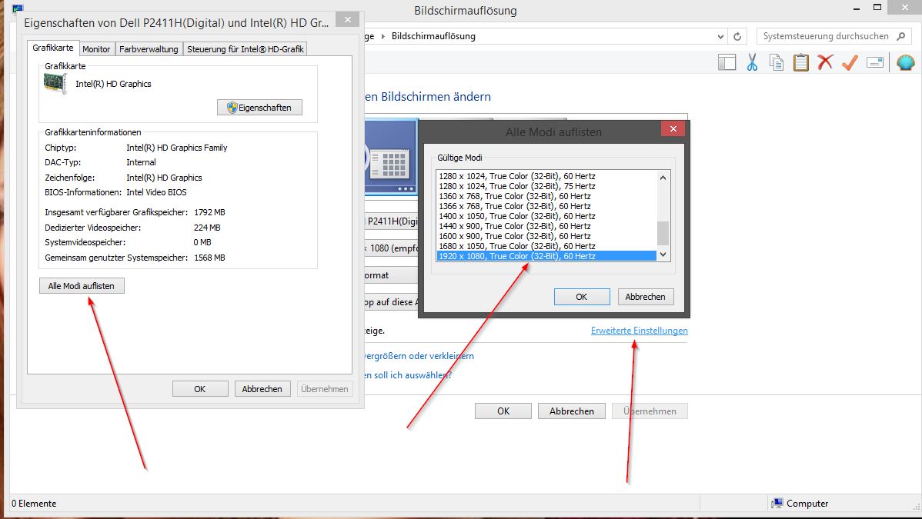Select 1280 x 1024 75 Hertz mode
The width and height of the screenshot is (922, 519).
pos(546,186)
